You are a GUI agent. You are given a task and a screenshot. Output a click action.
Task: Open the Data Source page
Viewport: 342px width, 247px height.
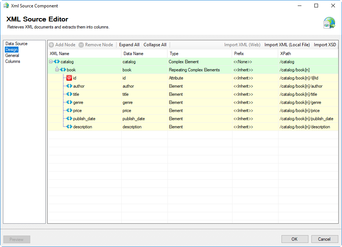16,44
